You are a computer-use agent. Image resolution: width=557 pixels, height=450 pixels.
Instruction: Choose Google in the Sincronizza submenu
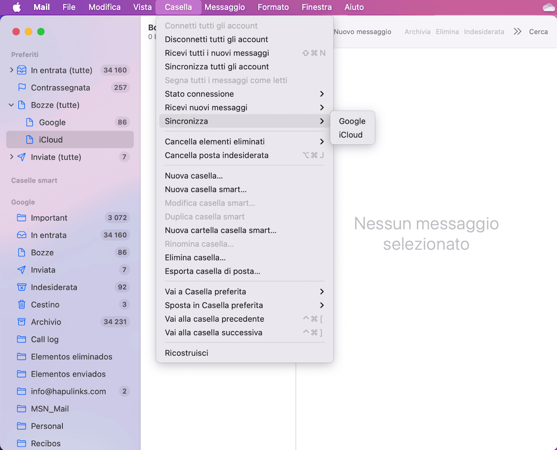pyautogui.click(x=352, y=121)
